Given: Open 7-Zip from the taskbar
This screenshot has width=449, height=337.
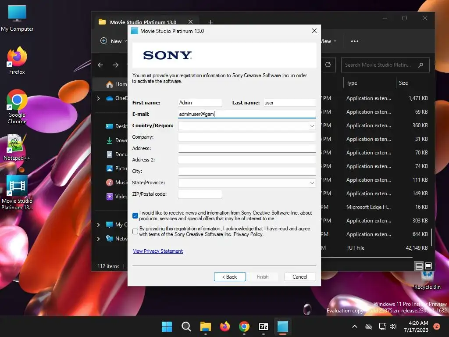Looking at the screenshot, I should [264, 326].
